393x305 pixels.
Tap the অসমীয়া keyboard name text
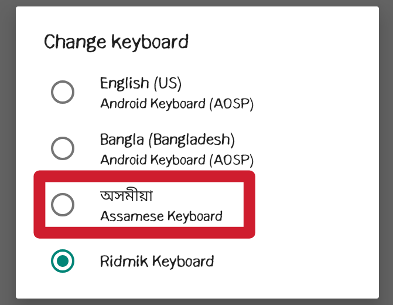click(127, 196)
